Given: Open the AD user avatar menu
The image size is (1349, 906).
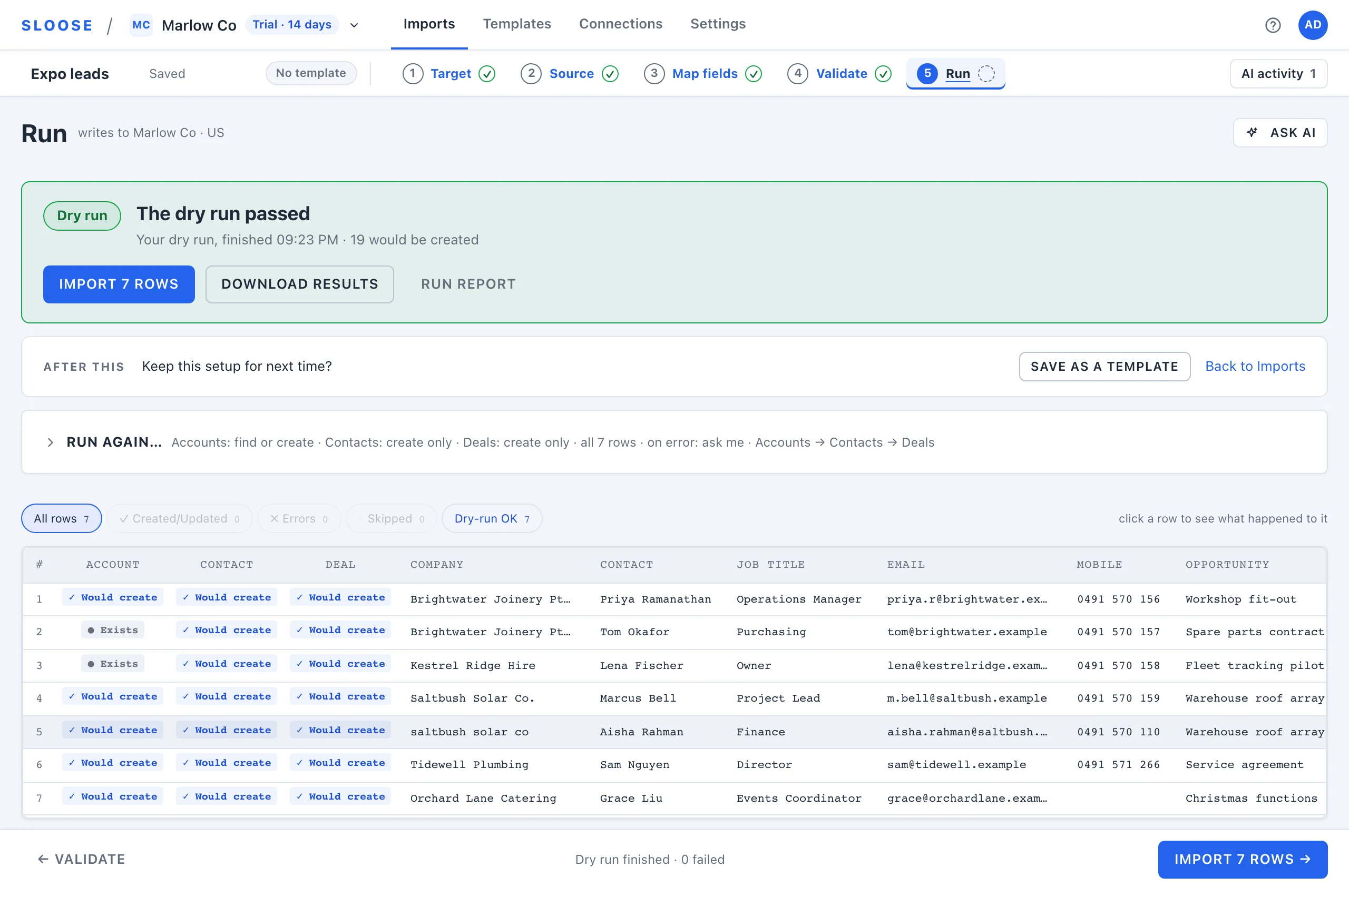Looking at the screenshot, I should point(1312,25).
